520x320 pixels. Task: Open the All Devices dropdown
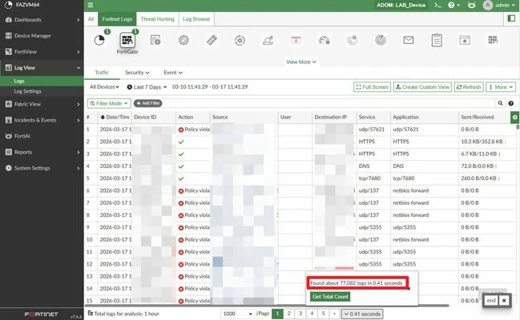(104, 86)
